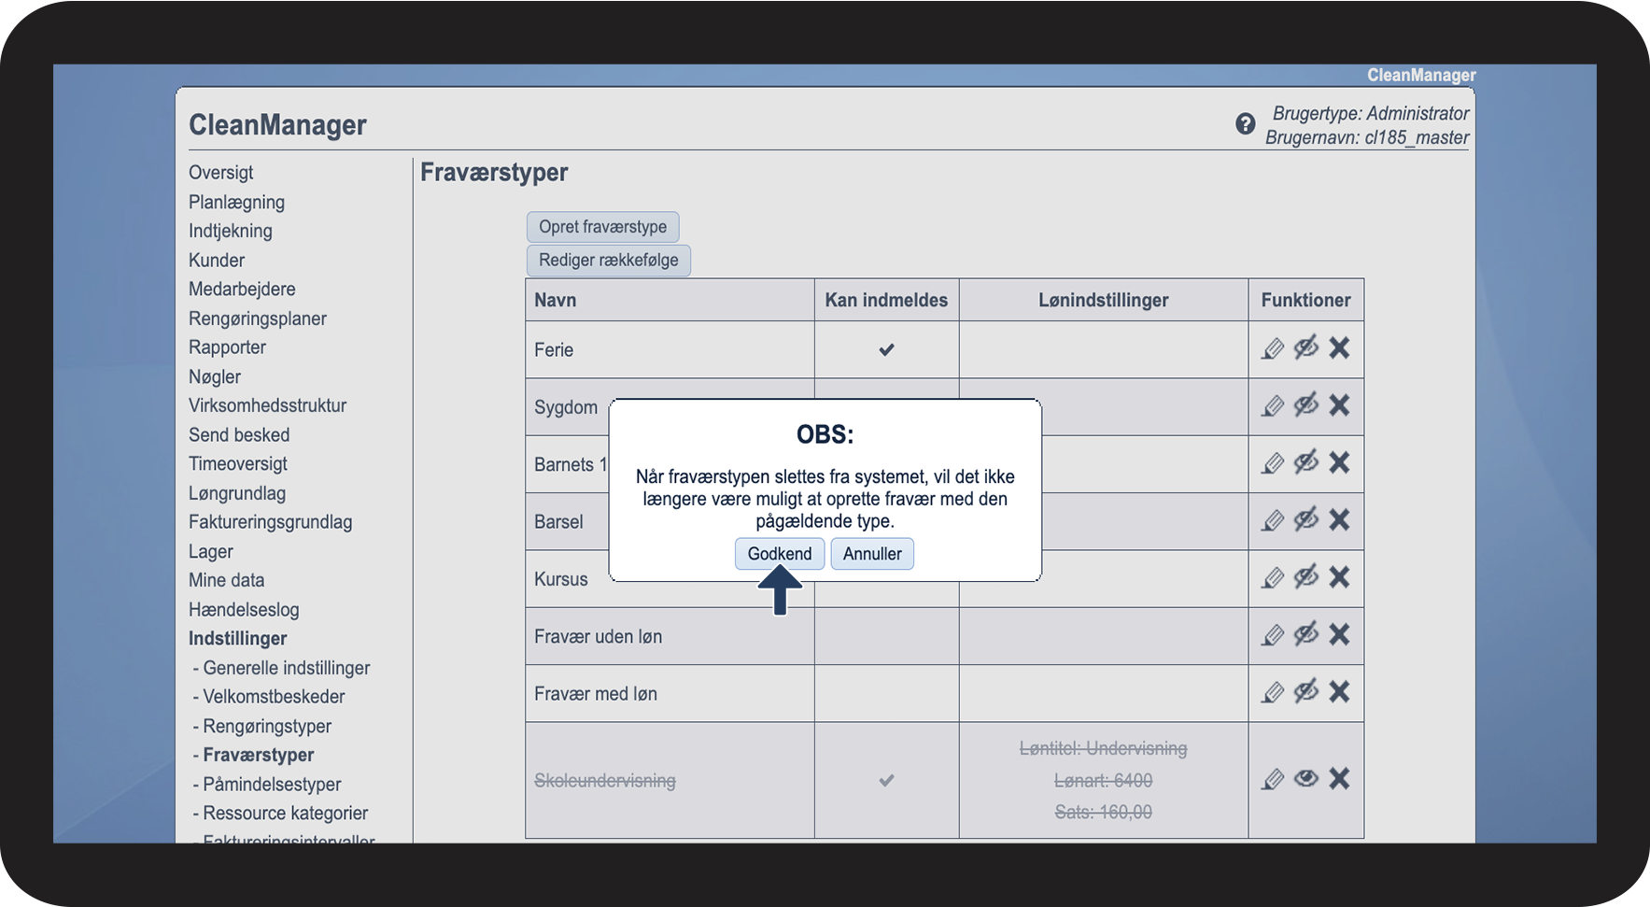The height and width of the screenshot is (907, 1650).
Task: Delete the Sygdom row with X icon
Action: [1339, 404]
